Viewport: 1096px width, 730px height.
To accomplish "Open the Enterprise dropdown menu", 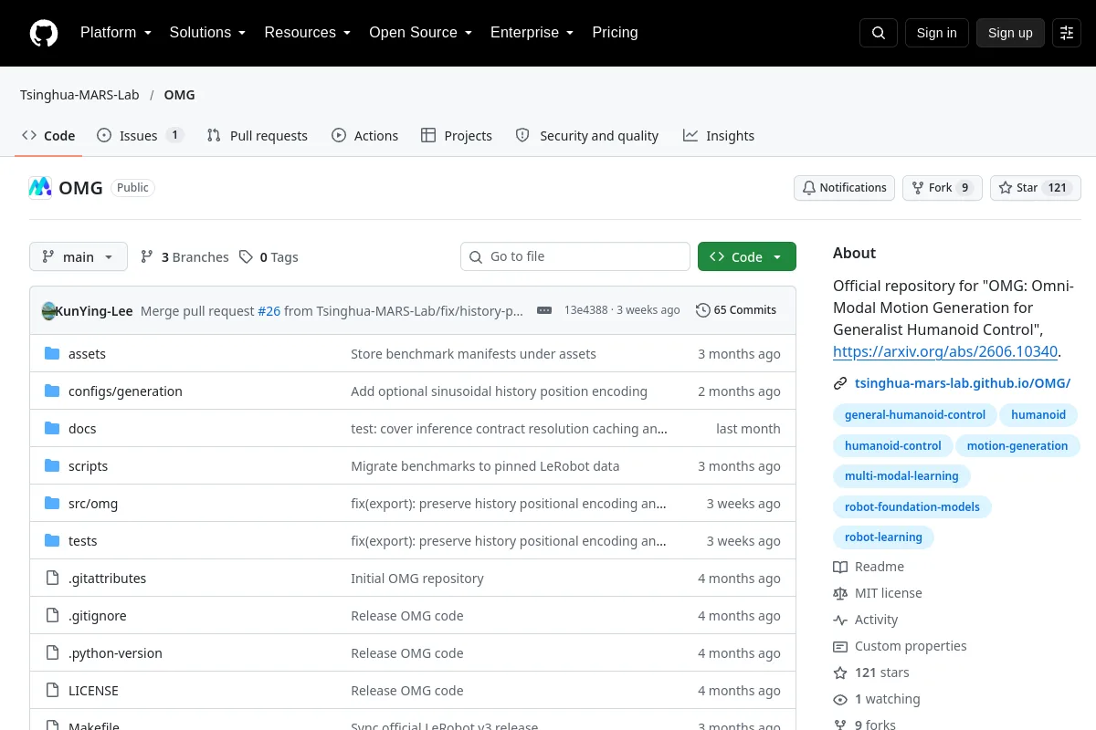I will (x=532, y=33).
